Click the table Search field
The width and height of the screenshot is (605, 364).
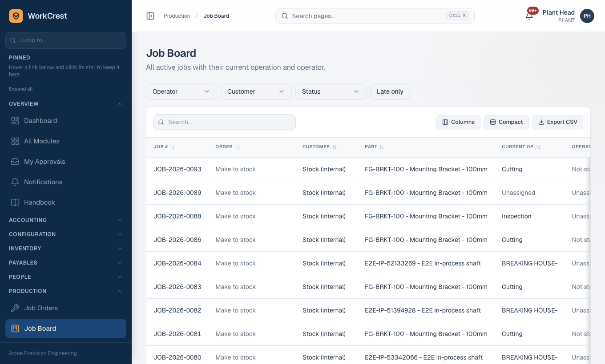point(225,122)
